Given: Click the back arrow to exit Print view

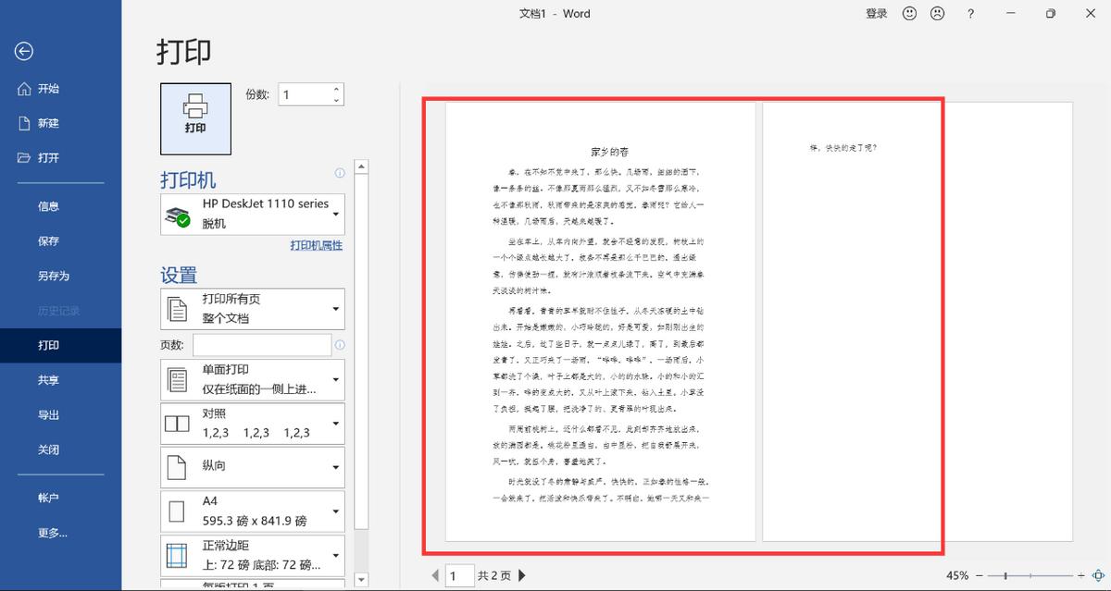Looking at the screenshot, I should click(x=23, y=52).
